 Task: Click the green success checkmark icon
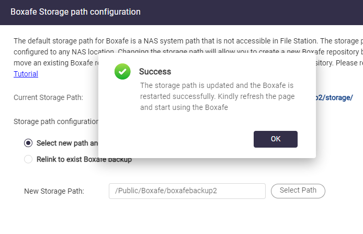122,72
